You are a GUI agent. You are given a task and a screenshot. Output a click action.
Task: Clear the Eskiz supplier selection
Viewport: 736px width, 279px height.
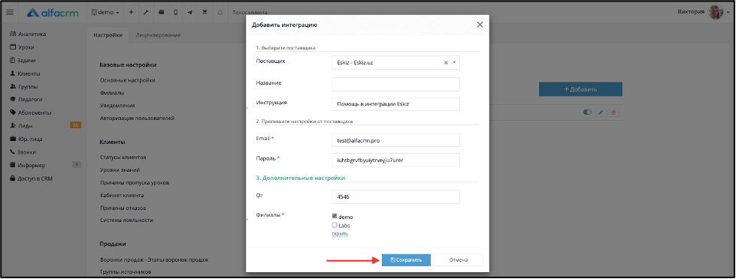(446, 63)
